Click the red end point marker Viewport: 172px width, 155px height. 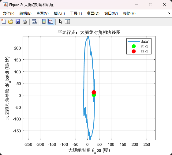[94, 92]
